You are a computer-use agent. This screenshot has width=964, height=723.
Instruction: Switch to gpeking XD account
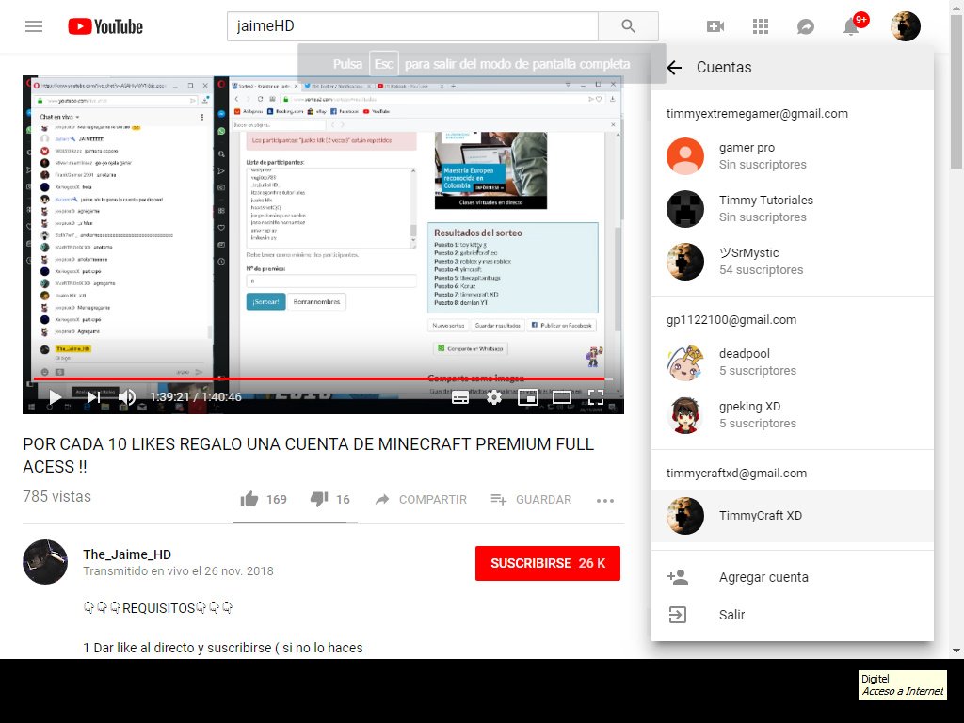point(793,415)
